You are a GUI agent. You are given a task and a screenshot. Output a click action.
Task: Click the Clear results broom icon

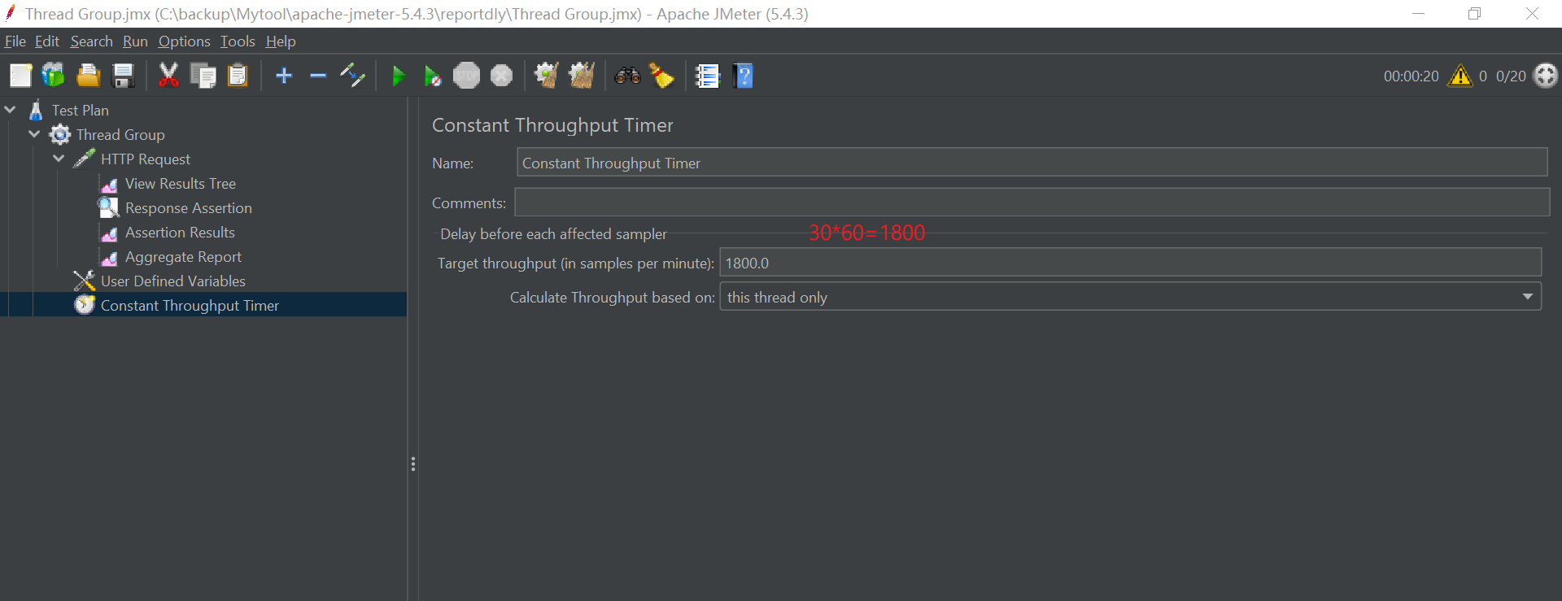point(547,76)
